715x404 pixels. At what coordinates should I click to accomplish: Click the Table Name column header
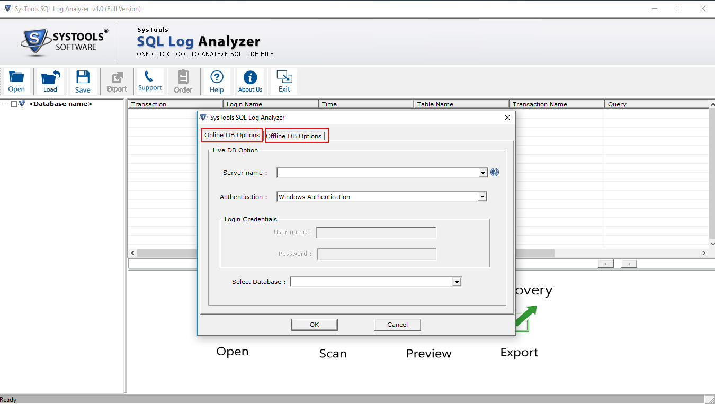click(x=461, y=104)
